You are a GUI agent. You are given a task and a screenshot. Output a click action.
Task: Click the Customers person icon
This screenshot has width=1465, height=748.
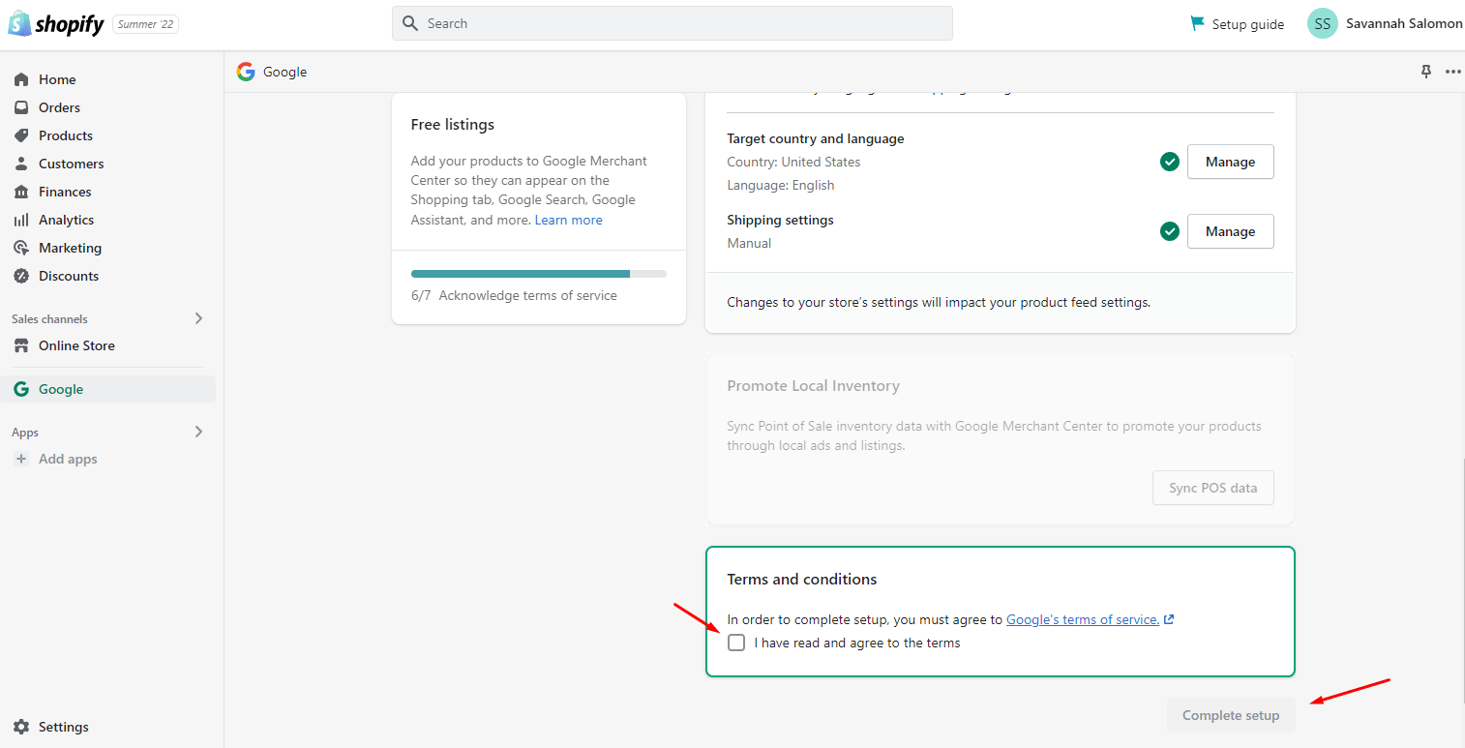21,164
